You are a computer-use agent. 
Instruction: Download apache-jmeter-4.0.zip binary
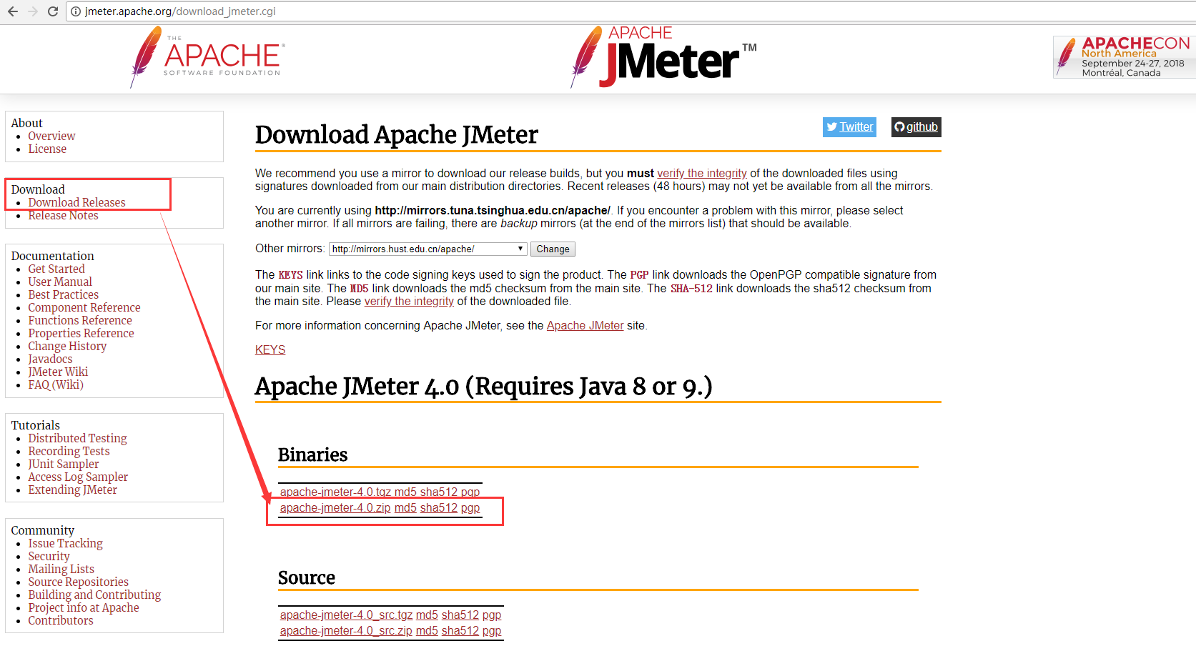pos(335,507)
